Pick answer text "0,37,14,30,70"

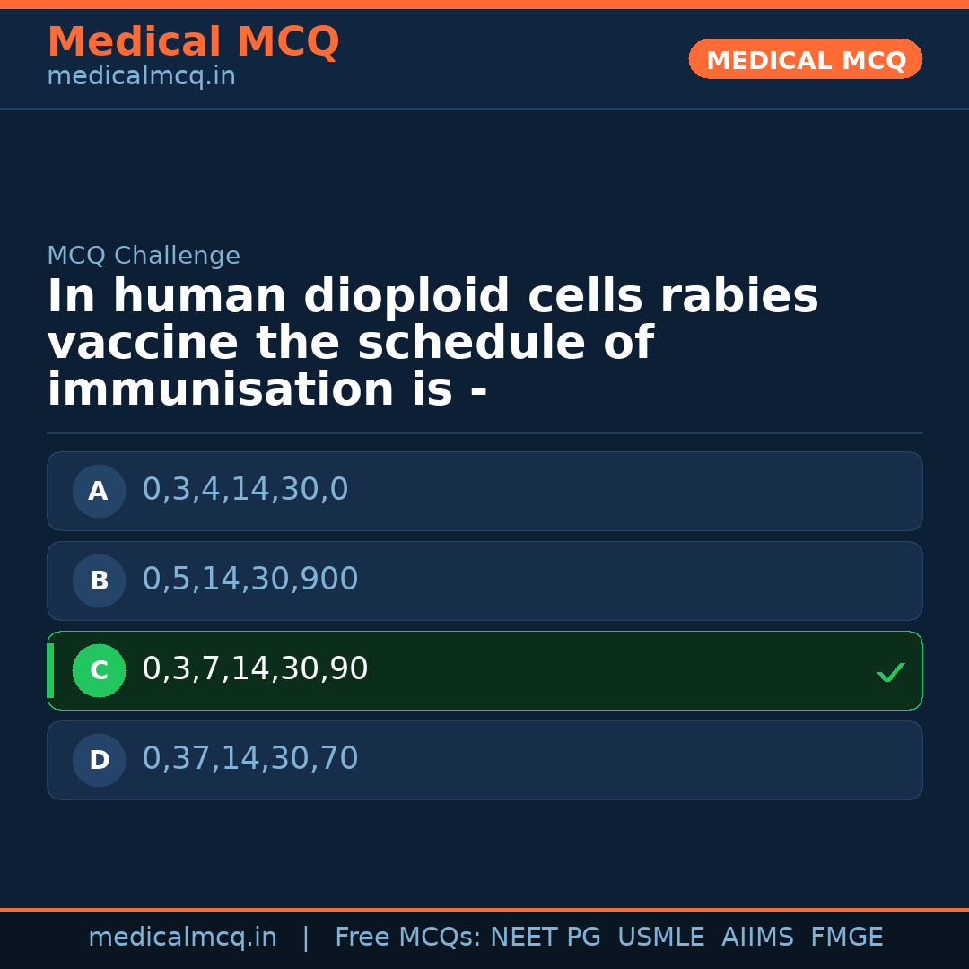(x=250, y=759)
